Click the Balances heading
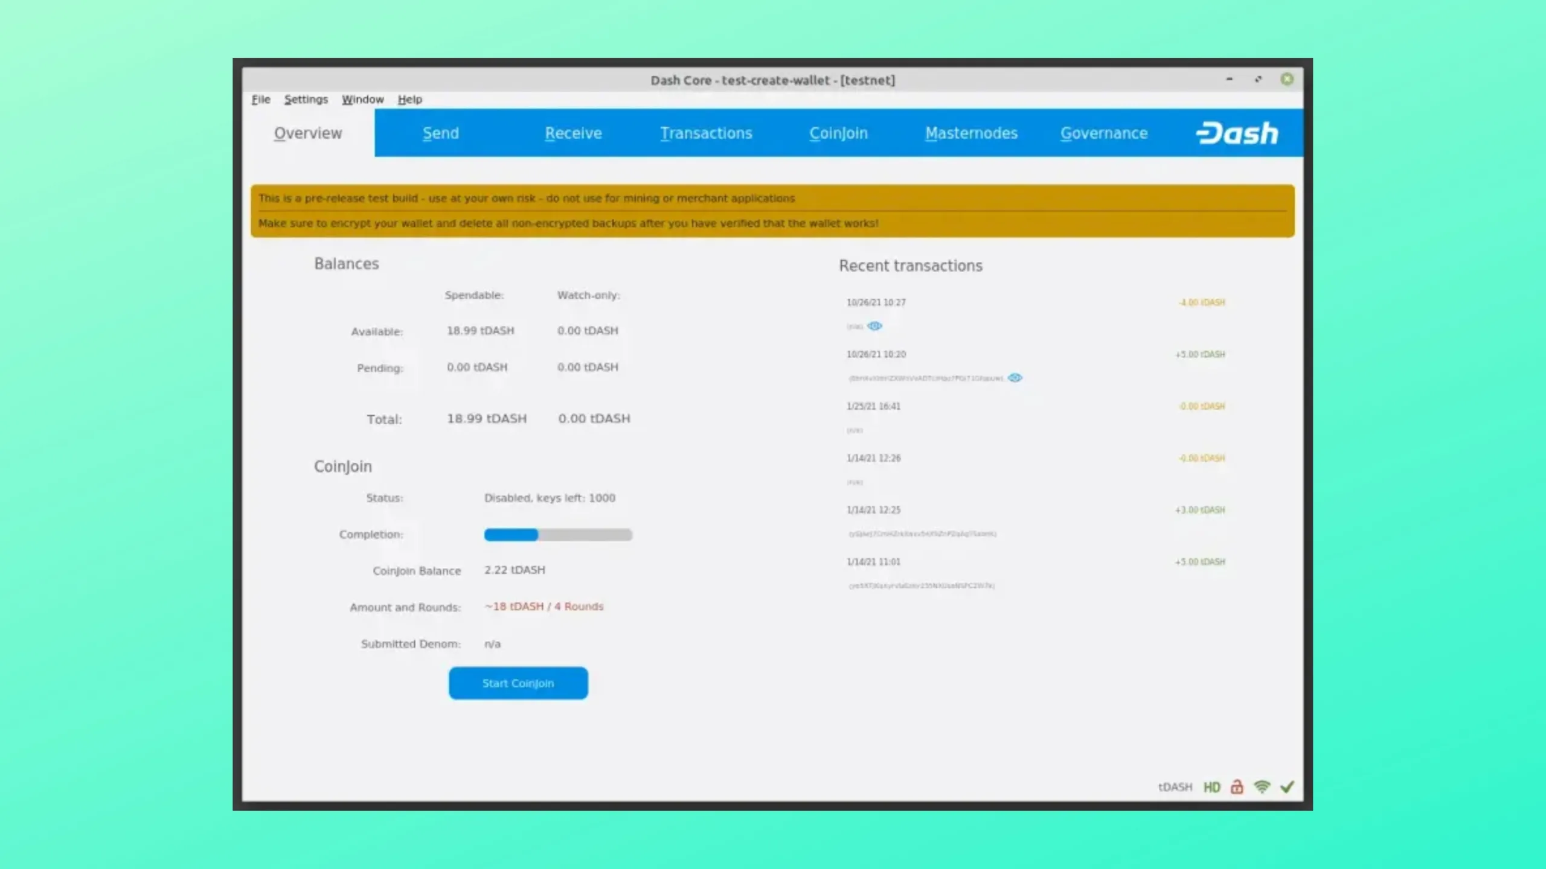 click(347, 264)
